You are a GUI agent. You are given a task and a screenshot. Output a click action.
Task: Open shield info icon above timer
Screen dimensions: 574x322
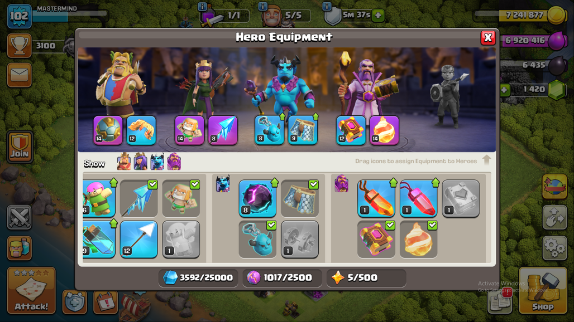click(x=327, y=6)
